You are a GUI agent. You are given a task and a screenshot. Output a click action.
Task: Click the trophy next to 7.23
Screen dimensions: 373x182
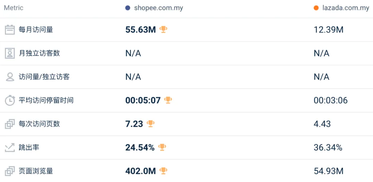point(150,124)
